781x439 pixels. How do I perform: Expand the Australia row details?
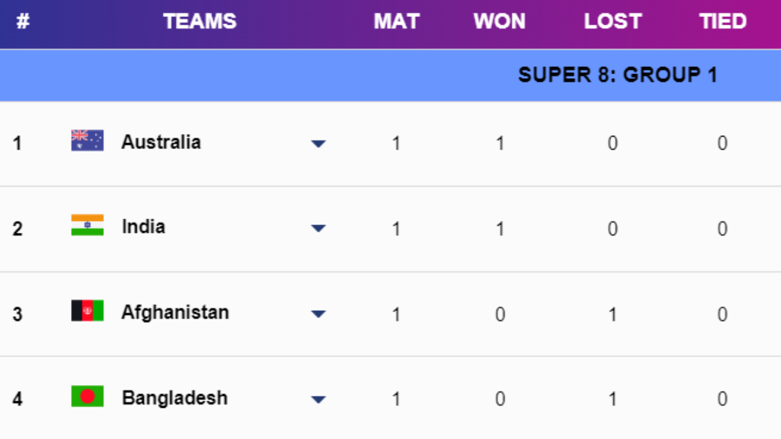click(318, 144)
